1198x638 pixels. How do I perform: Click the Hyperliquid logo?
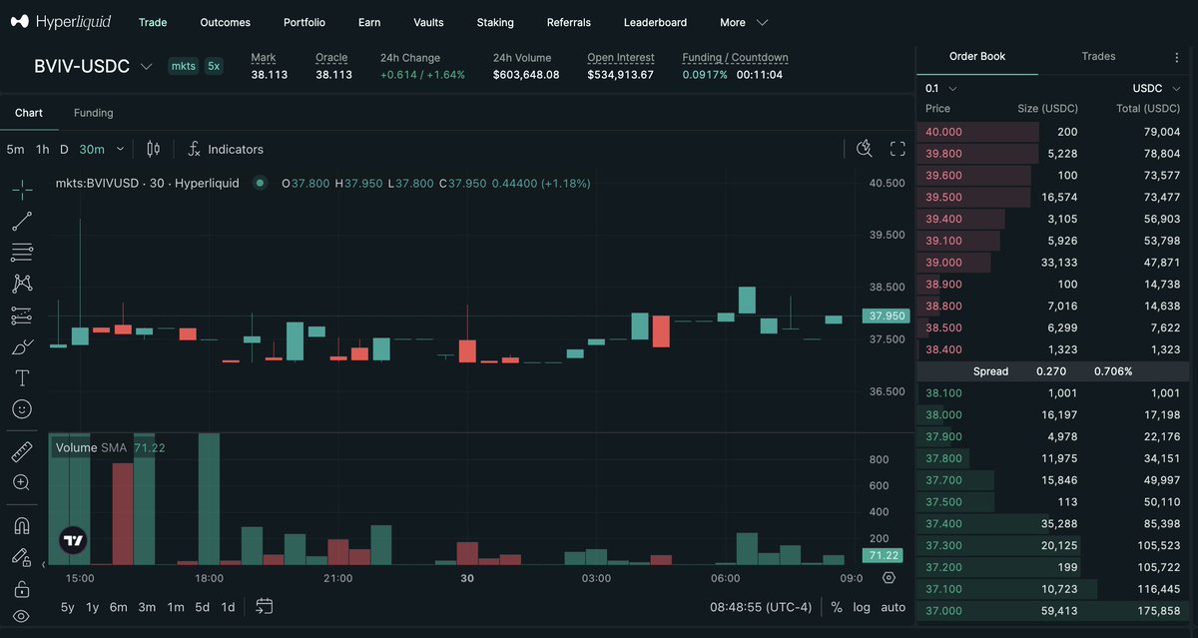tap(61, 22)
